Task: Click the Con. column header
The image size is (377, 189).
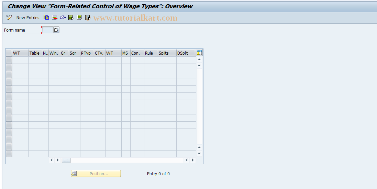Action: click(137, 53)
